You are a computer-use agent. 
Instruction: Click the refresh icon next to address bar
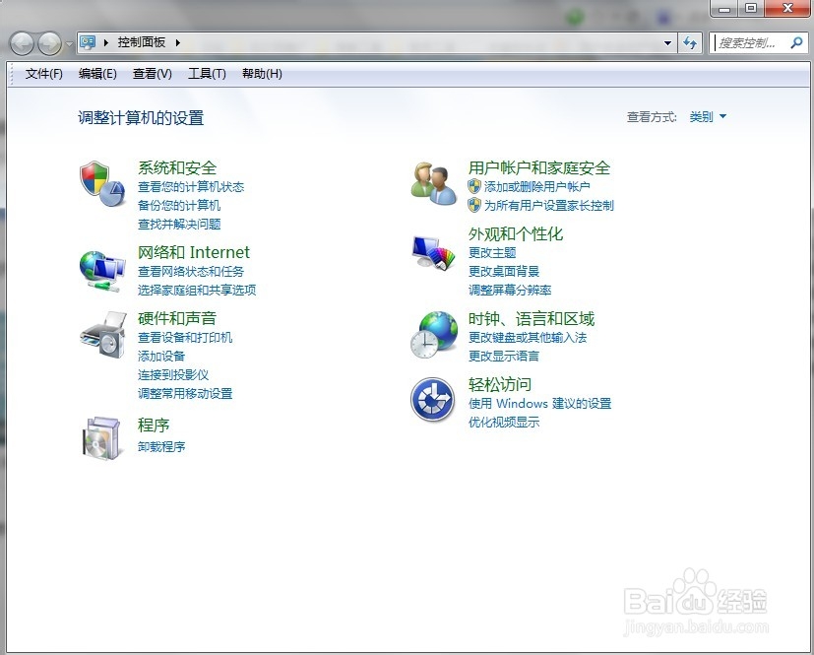click(x=690, y=42)
